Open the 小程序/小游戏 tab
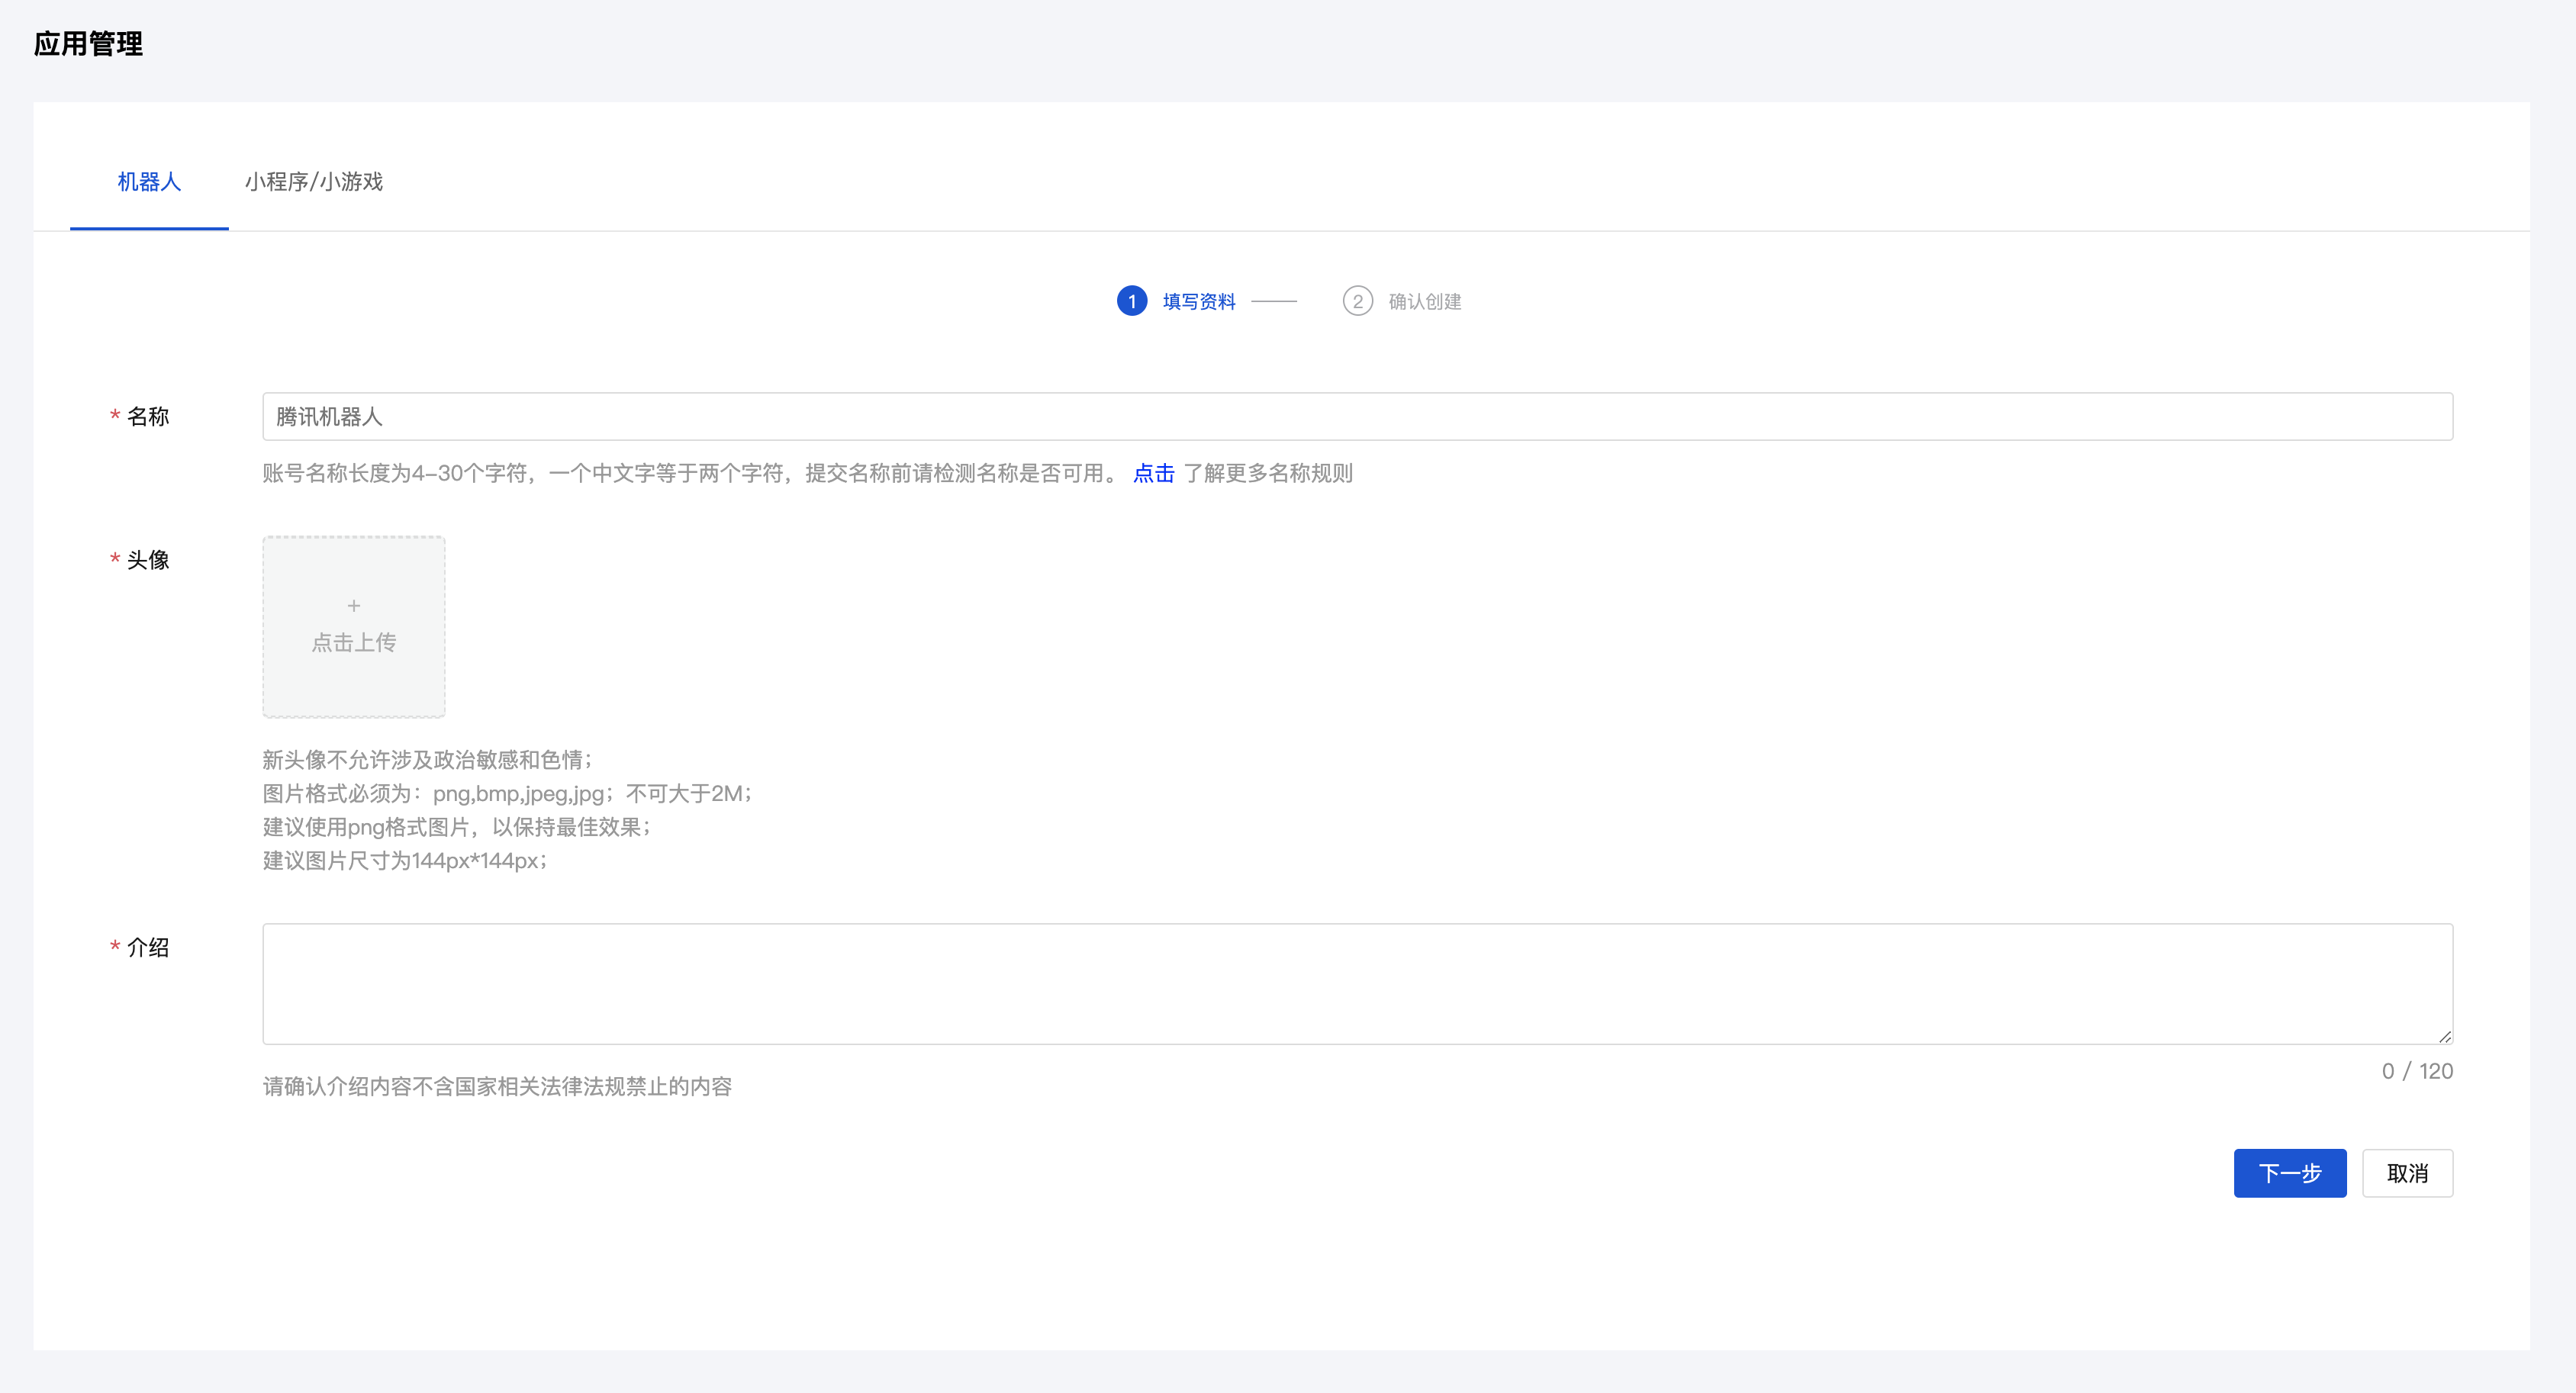The image size is (2576, 1393). pos(314,182)
